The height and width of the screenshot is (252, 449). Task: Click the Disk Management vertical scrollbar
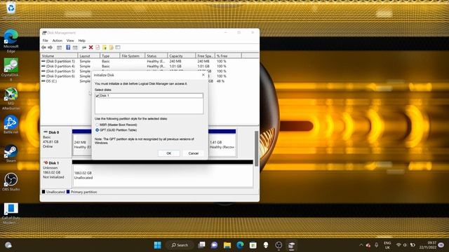click(256, 148)
